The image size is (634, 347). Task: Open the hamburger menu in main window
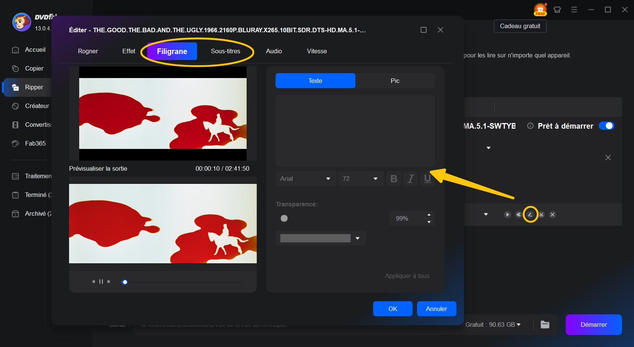[x=574, y=10]
